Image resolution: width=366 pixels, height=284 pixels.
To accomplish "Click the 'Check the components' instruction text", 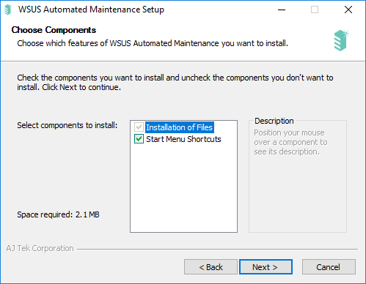I will pos(175,82).
